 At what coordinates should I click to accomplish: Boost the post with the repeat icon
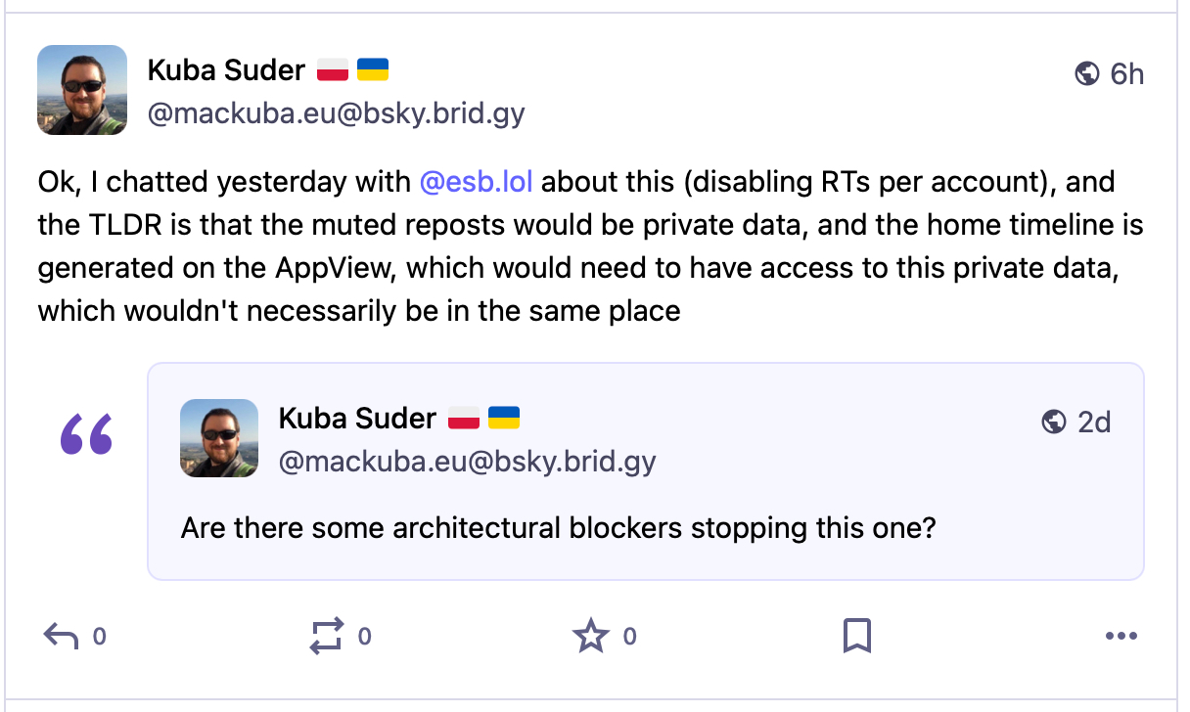click(x=326, y=637)
